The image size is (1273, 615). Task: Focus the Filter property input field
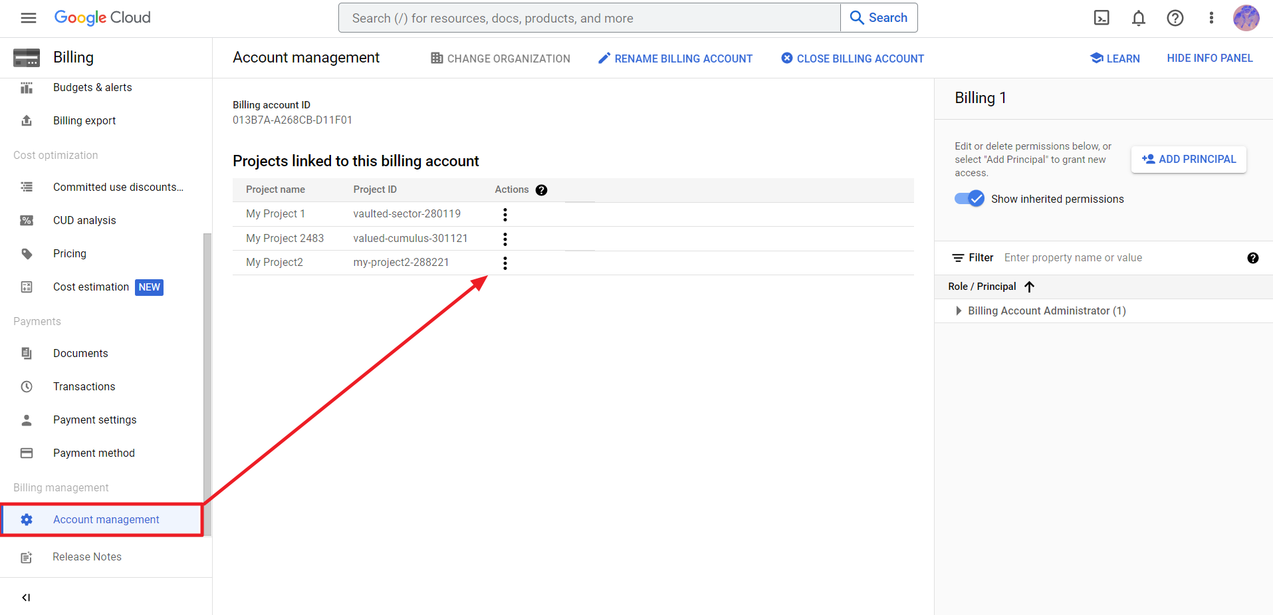[x=1120, y=258]
